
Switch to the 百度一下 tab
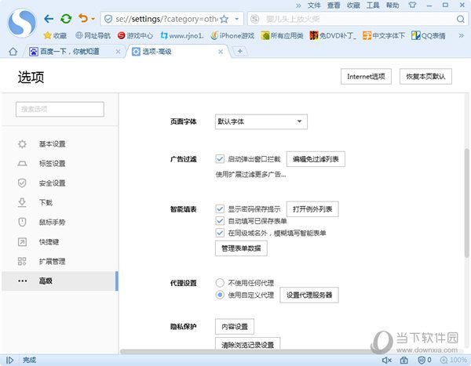point(71,52)
